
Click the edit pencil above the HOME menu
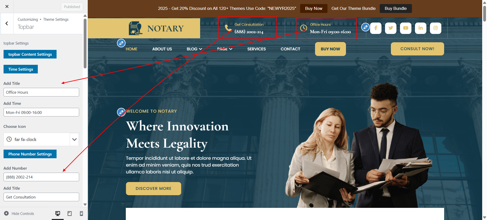pyautogui.click(x=121, y=43)
